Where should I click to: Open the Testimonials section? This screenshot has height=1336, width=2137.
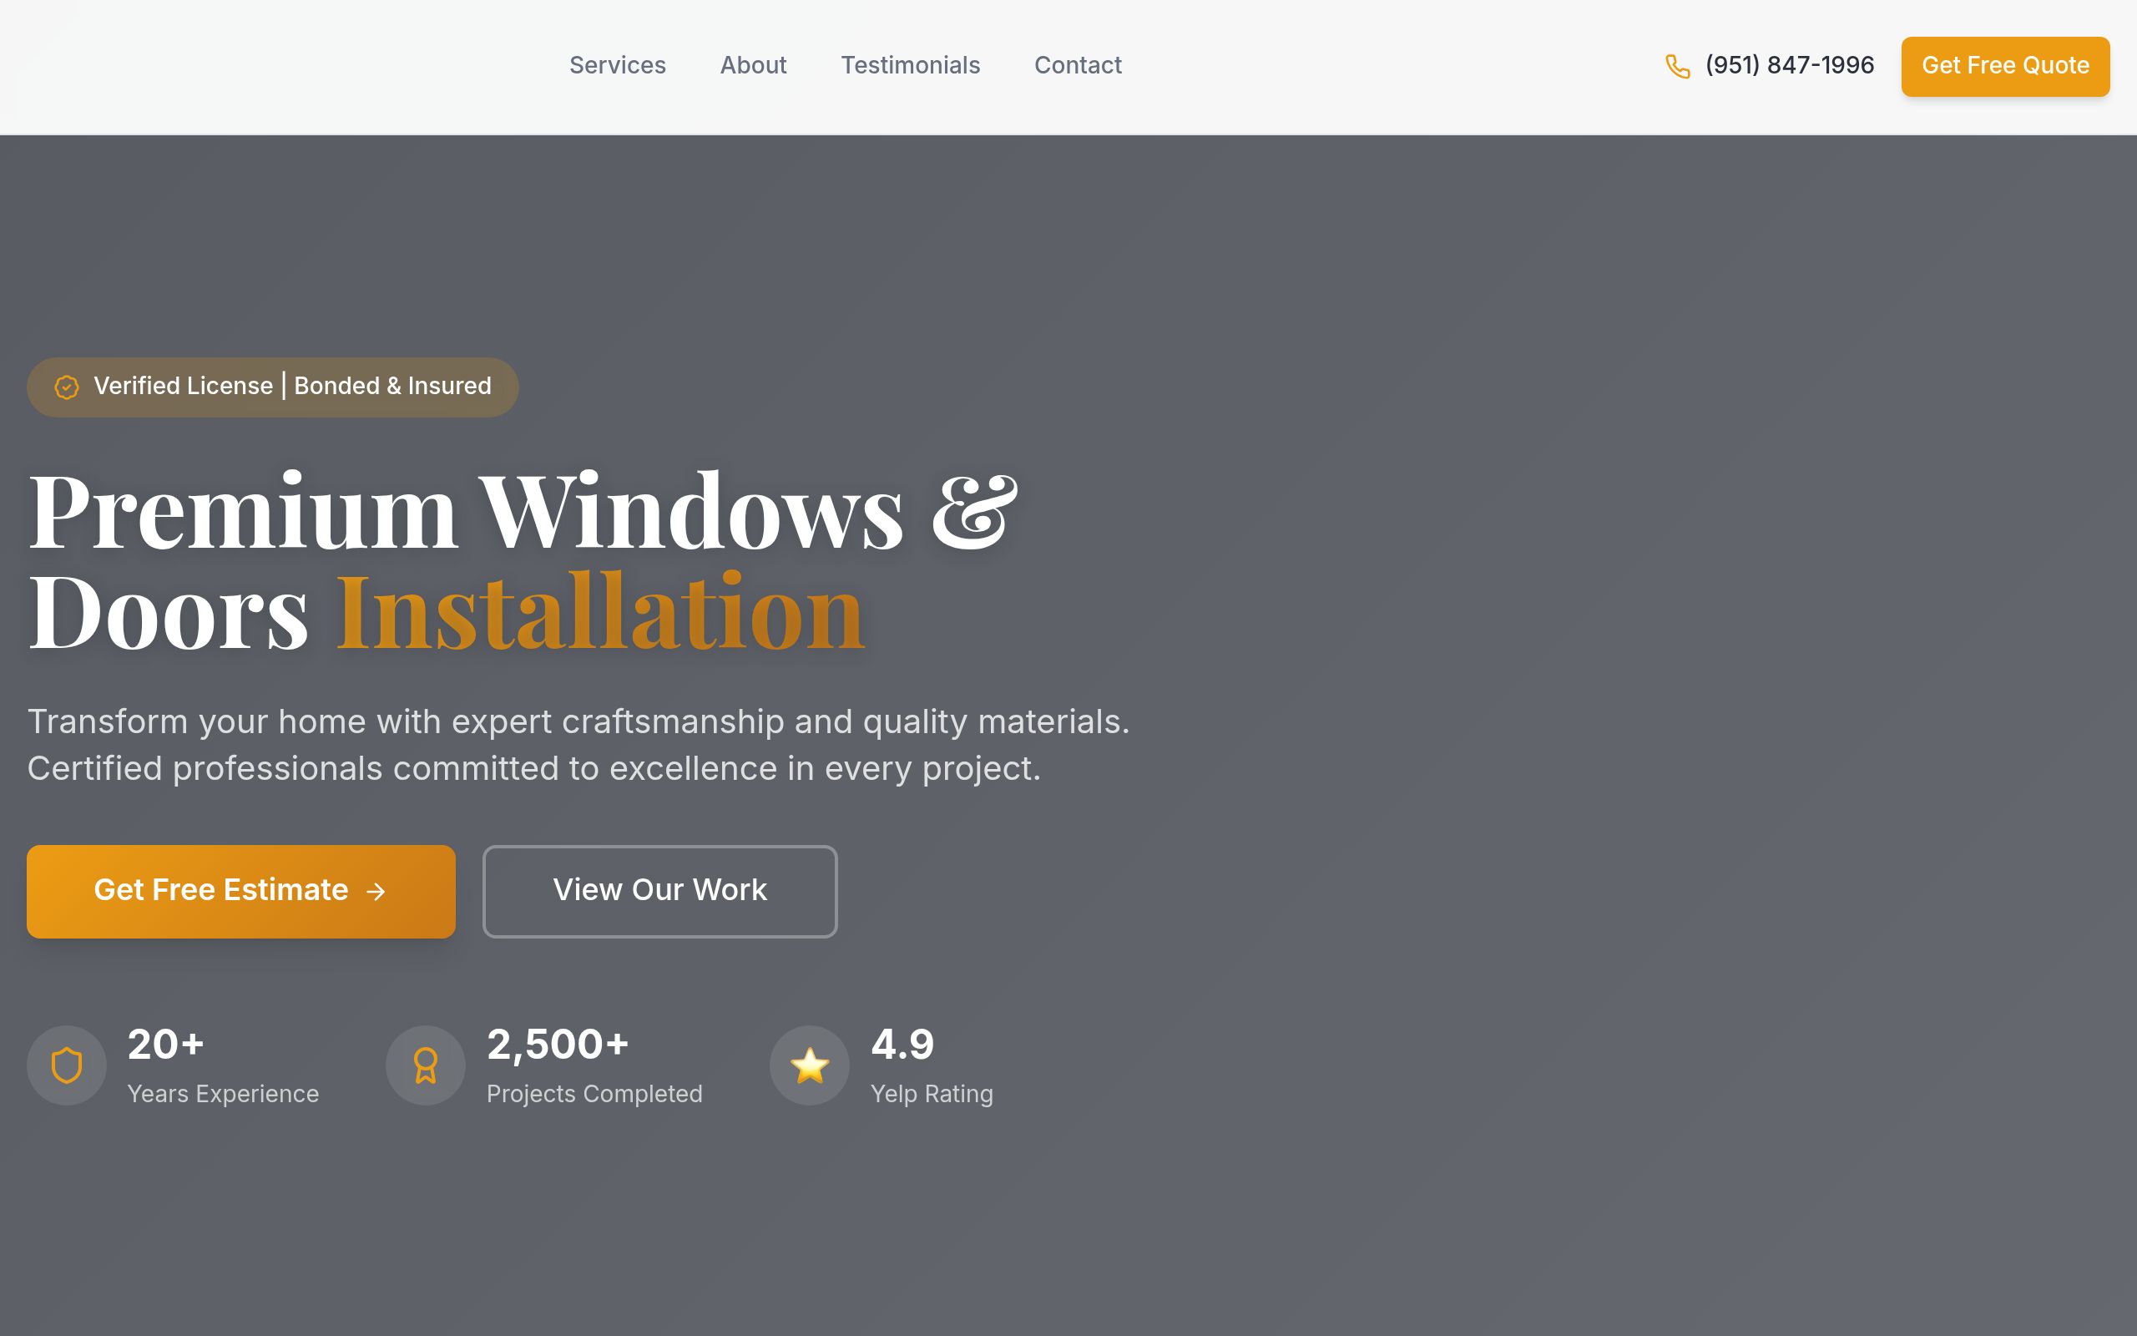[911, 65]
